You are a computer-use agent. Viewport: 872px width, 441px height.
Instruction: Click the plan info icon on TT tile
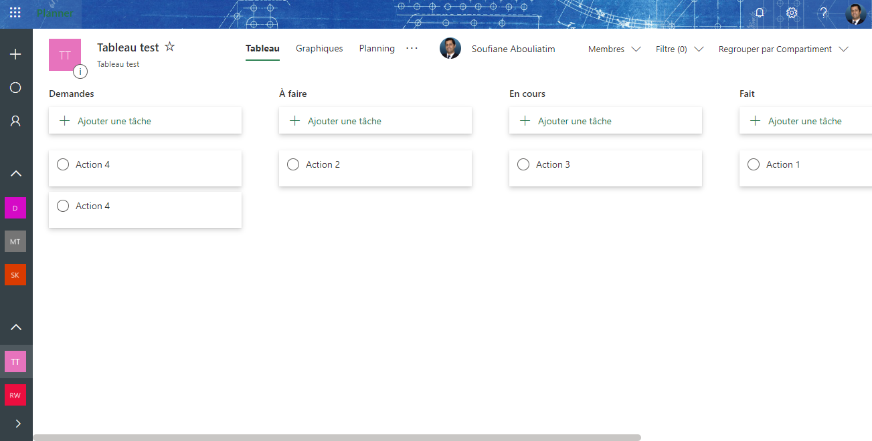click(80, 71)
